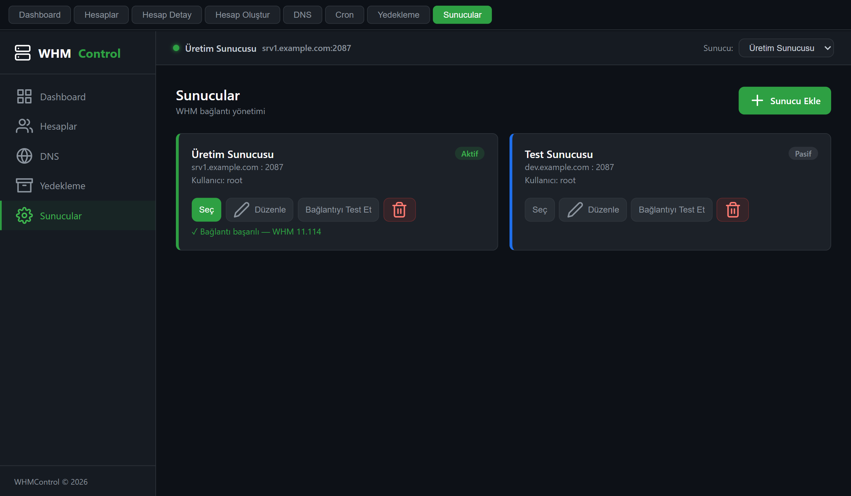Screen dimensions: 851x496
Task: Click Düzenle on Üretim Sunucusu card
Action: [260, 210]
